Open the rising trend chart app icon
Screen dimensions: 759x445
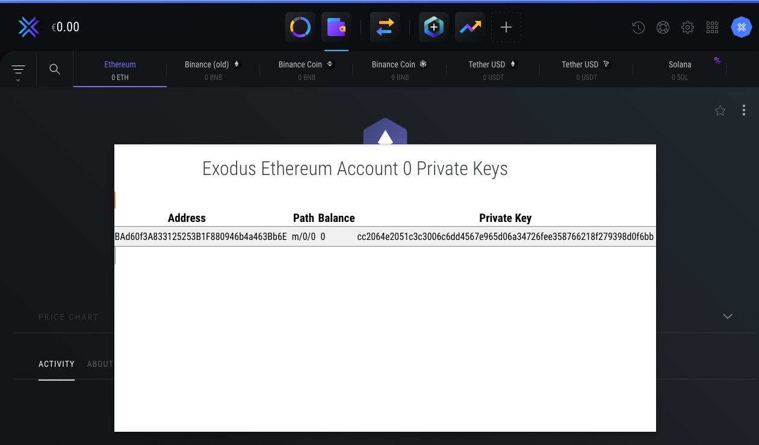pos(470,27)
